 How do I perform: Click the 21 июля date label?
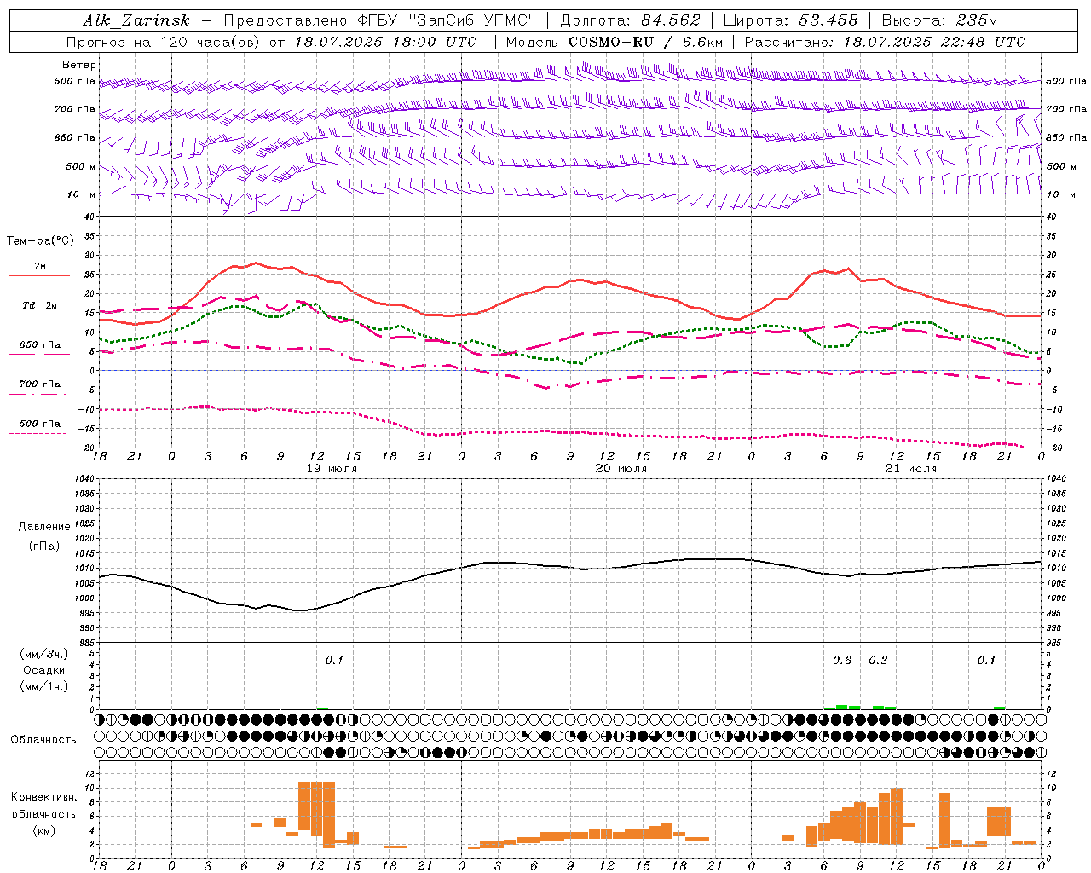[x=911, y=469]
